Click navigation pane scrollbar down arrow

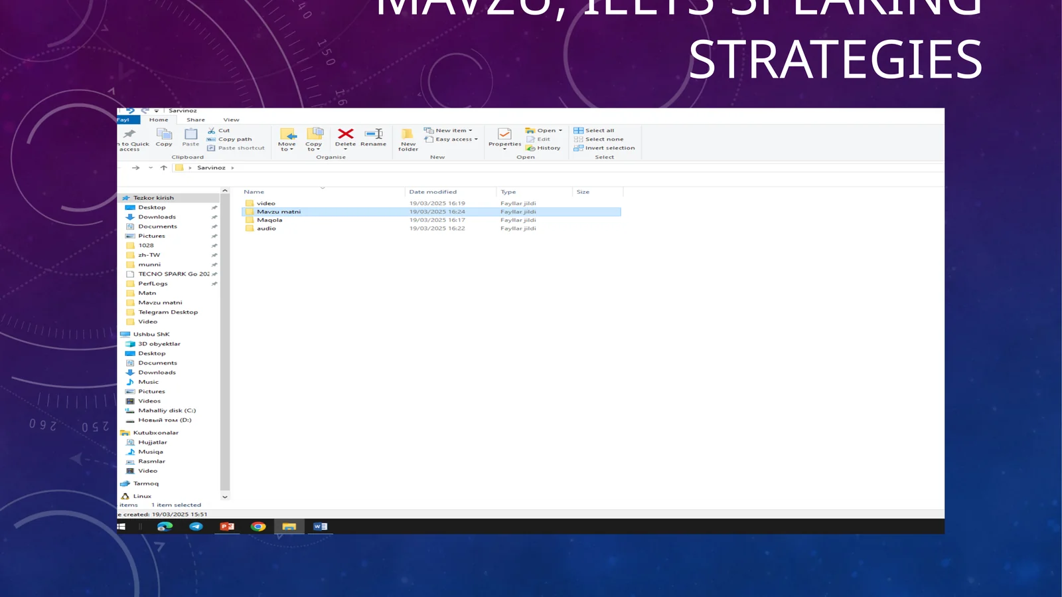(225, 497)
